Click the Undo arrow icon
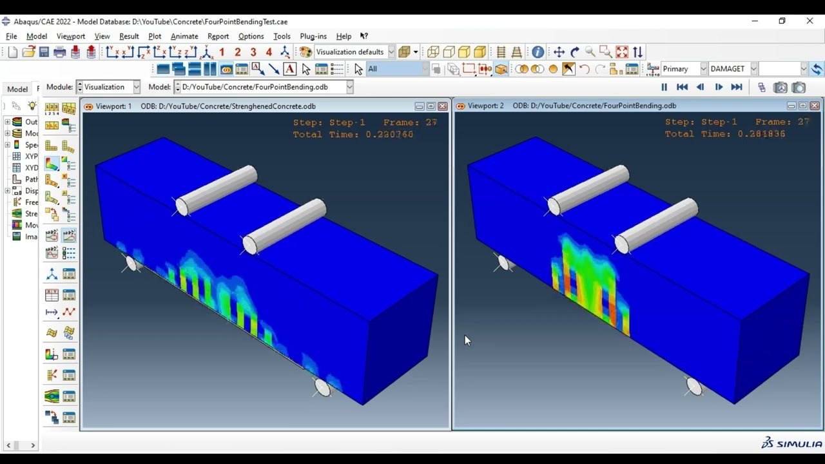Image resolution: width=825 pixels, height=464 pixels. pyautogui.click(x=584, y=69)
